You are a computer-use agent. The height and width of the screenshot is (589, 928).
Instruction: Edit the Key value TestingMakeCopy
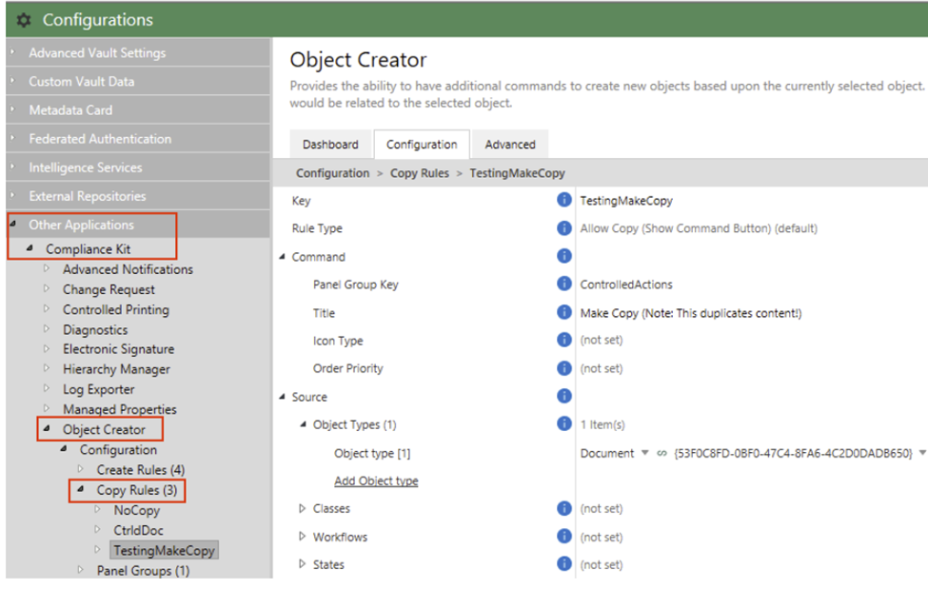pos(626,201)
